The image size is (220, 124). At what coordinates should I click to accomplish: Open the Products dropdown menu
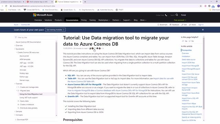(59, 20)
